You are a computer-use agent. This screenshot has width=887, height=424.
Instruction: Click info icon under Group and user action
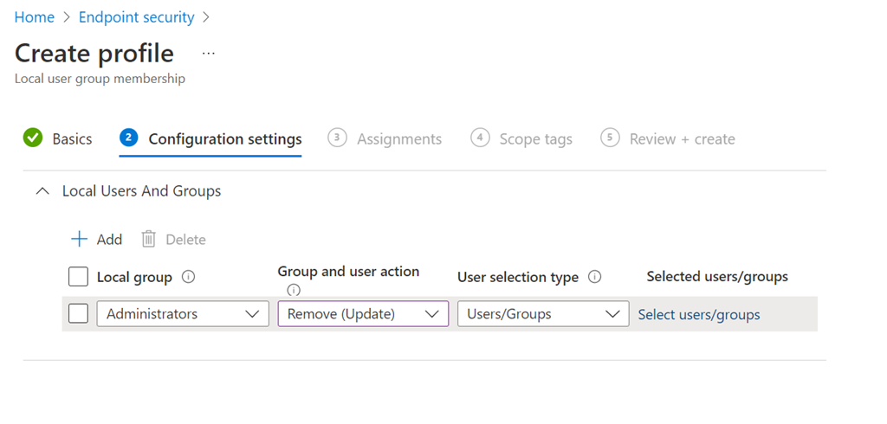[x=293, y=290]
